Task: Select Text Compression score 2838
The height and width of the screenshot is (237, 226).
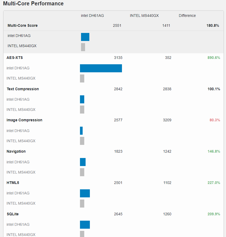Action: click(x=167, y=89)
